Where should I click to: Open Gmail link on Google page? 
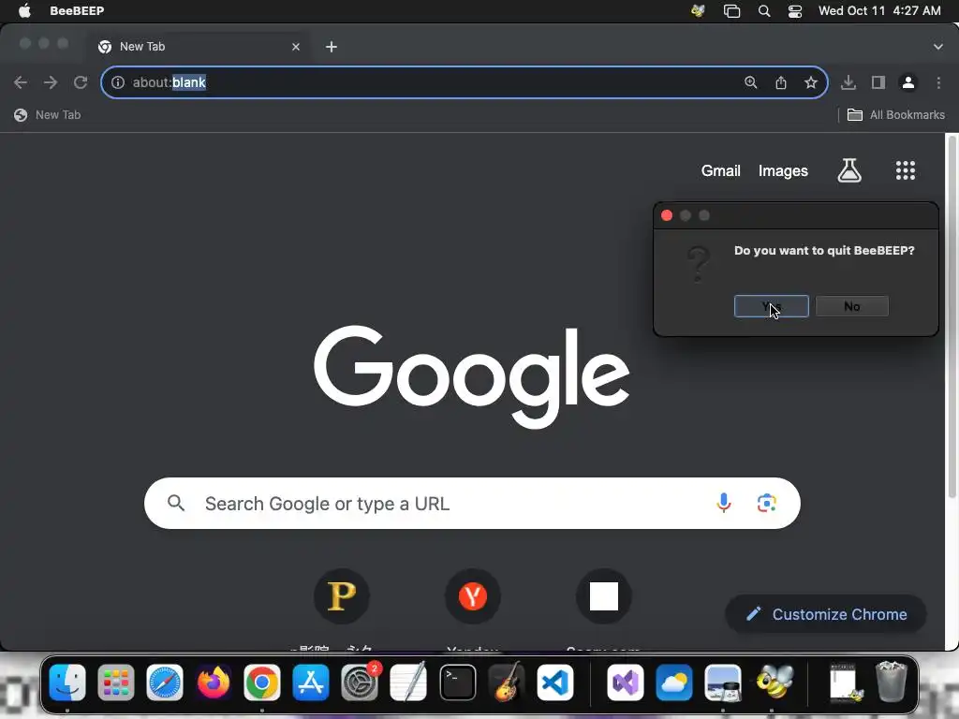pyautogui.click(x=720, y=170)
